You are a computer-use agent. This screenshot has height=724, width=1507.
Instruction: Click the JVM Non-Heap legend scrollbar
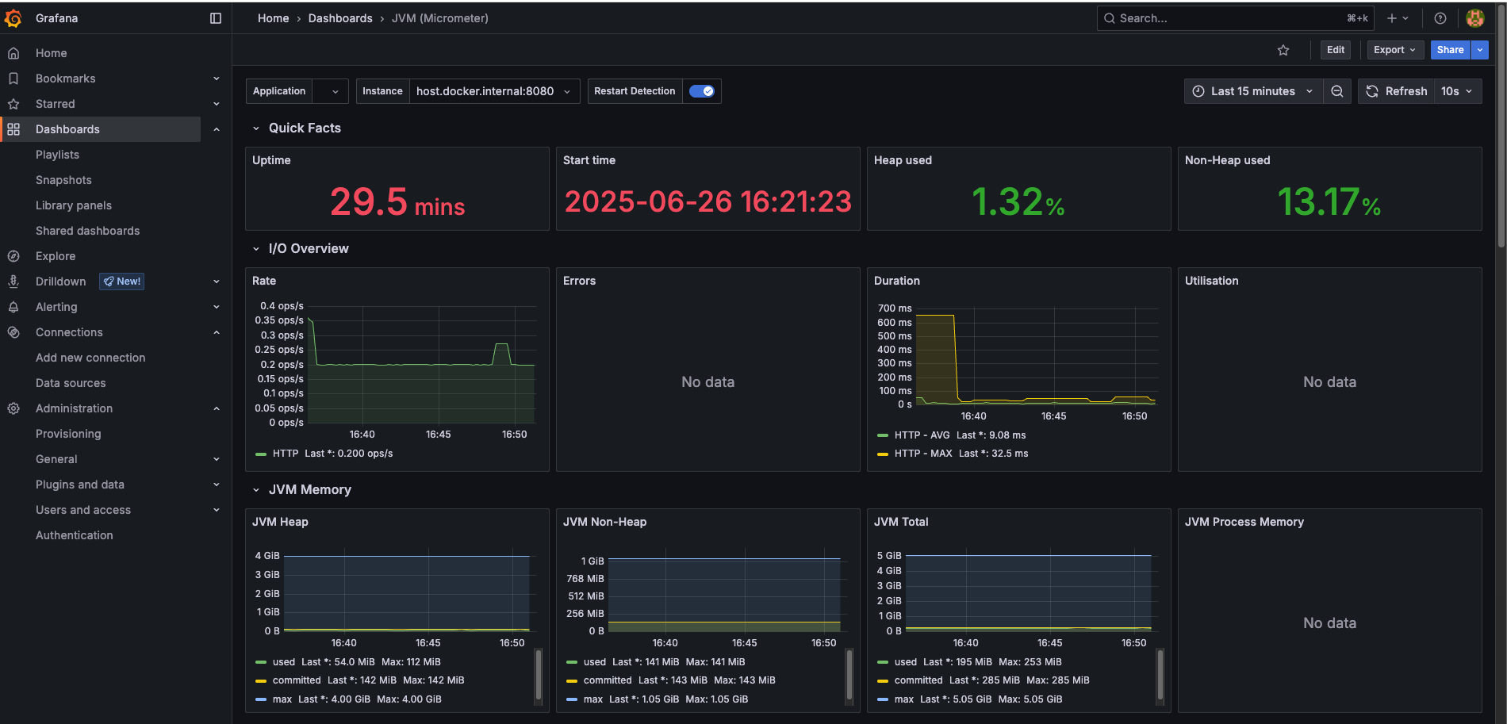tap(849, 676)
